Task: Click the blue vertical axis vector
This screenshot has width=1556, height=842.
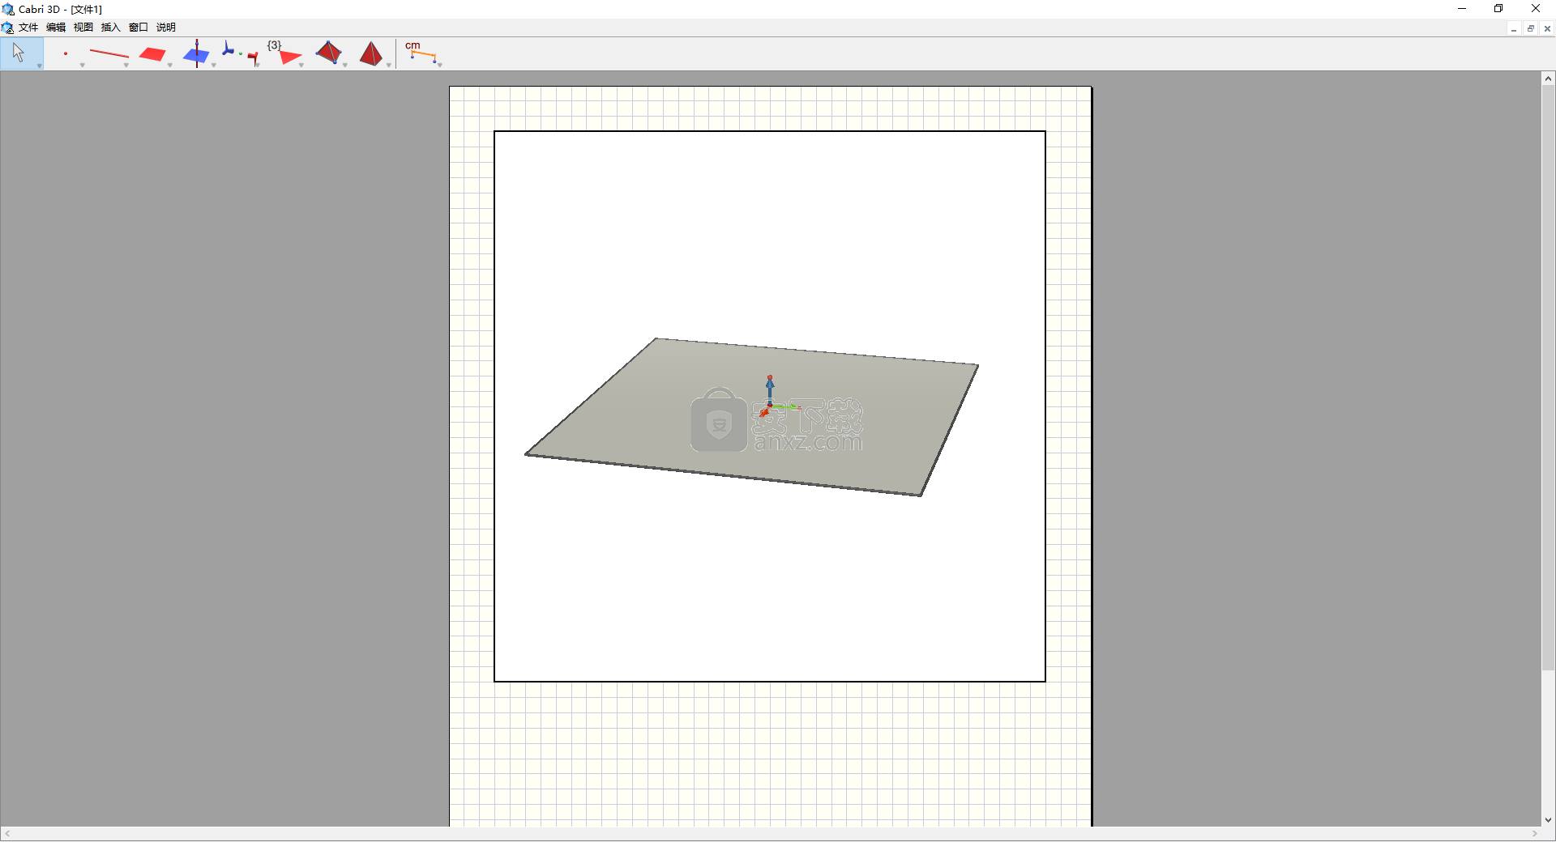Action: coord(770,389)
